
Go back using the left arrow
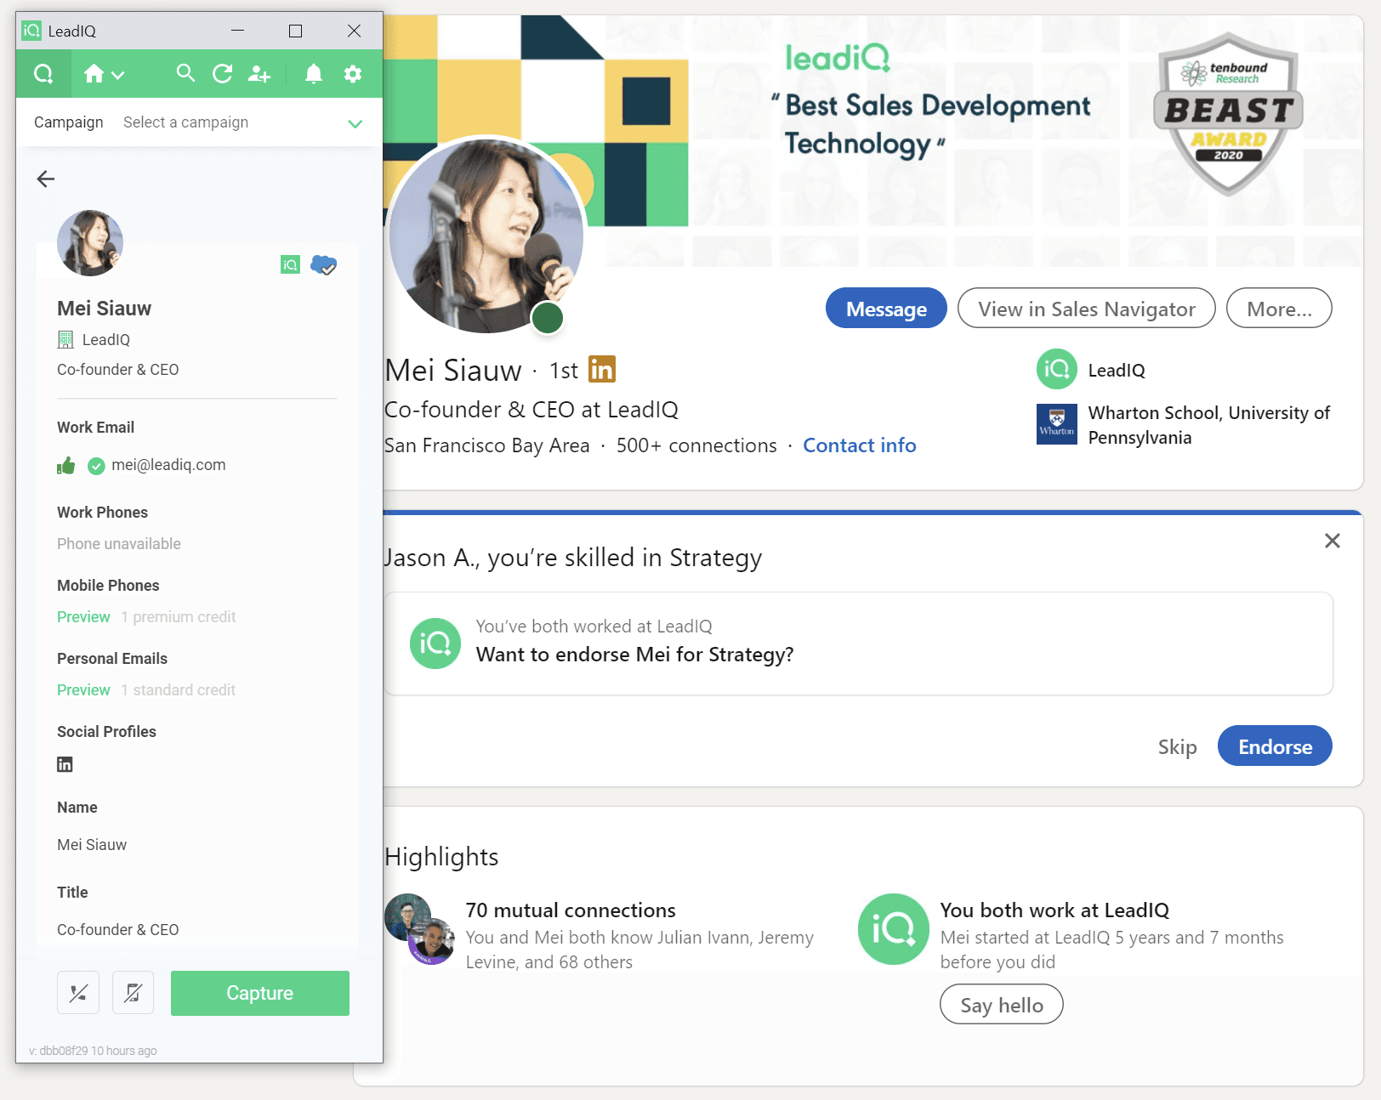pos(46,179)
